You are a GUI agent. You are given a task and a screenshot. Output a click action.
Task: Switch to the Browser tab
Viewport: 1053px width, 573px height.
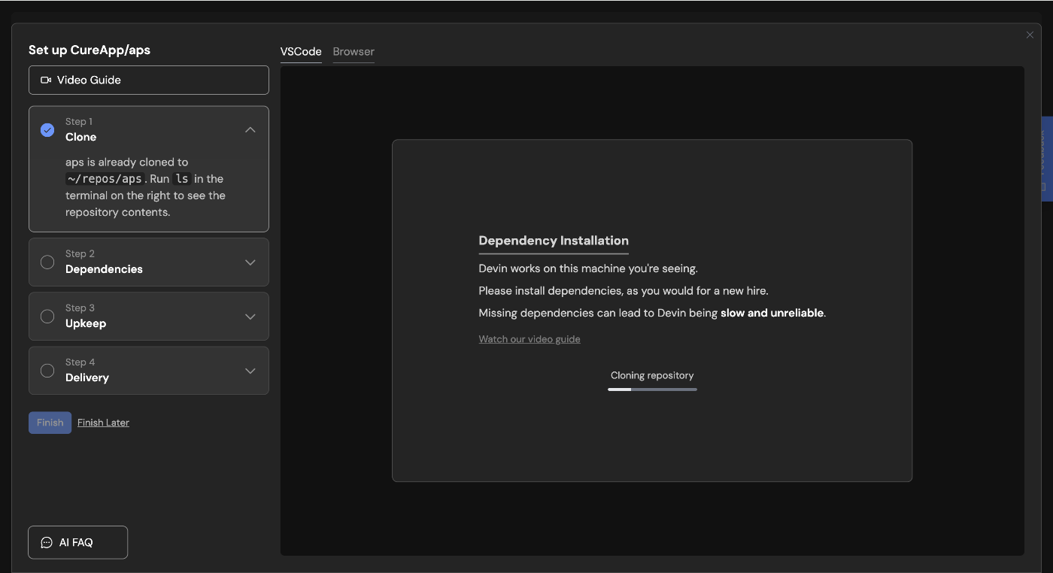[354, 52]
